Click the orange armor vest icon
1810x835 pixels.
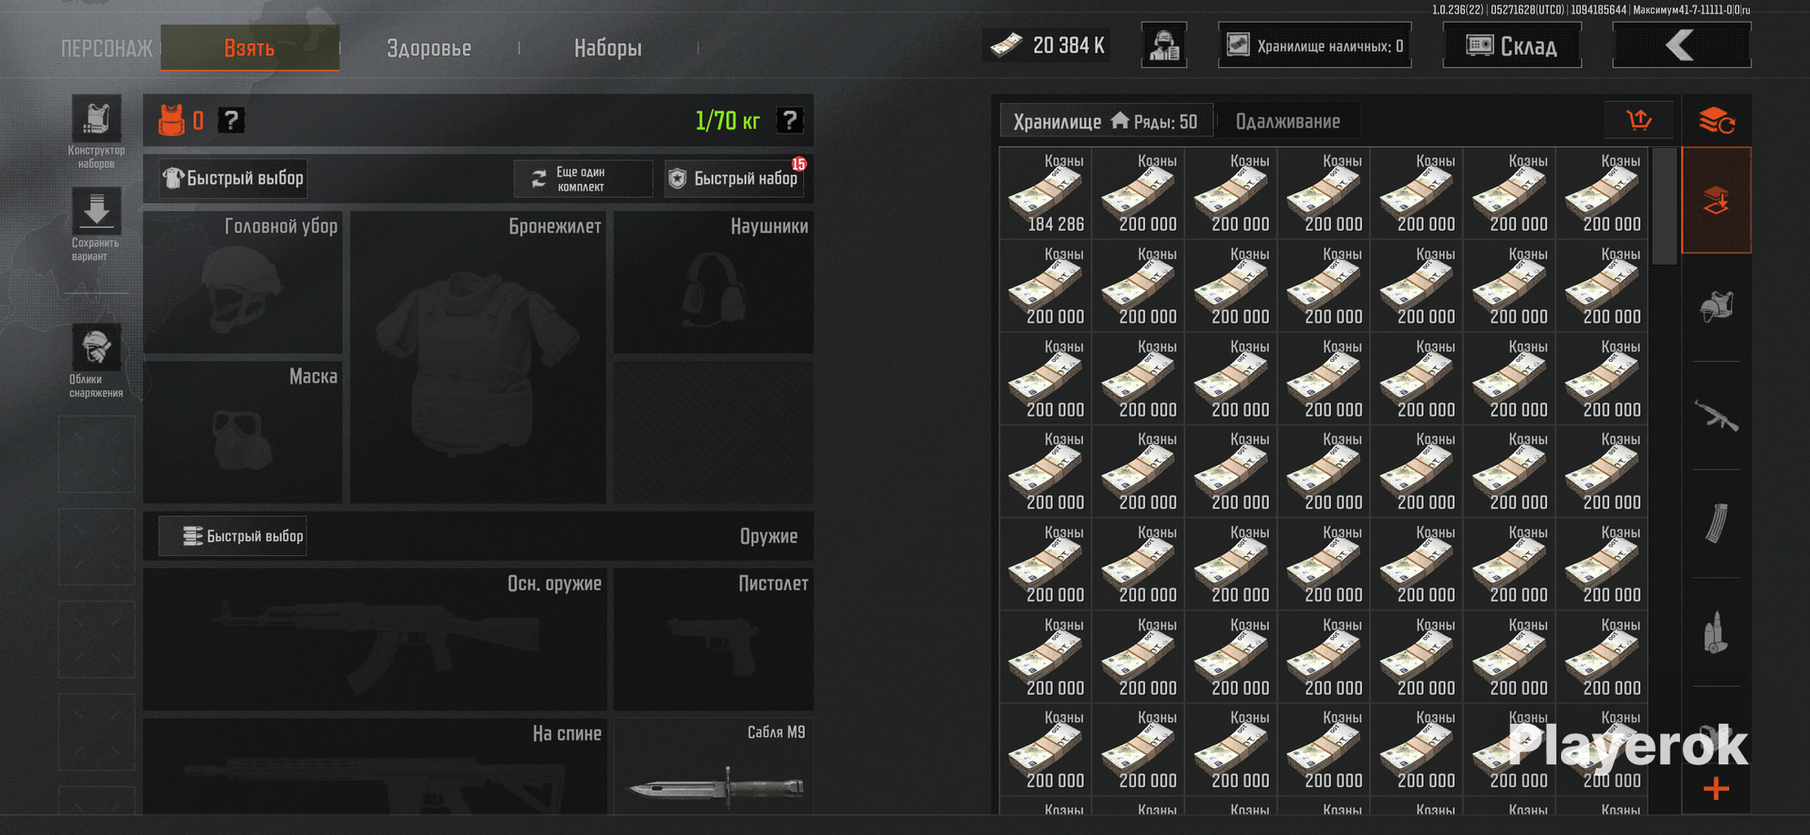click(171, 121)
